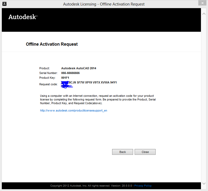Open the productlicensesupport_en autodesk link
208x191 pixels.
point(74,110)
